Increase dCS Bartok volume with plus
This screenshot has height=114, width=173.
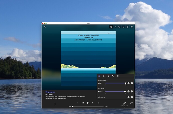tap(132, 91)
